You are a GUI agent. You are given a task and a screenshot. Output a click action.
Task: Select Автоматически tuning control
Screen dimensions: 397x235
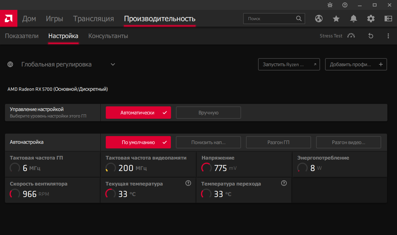[138, 113]
